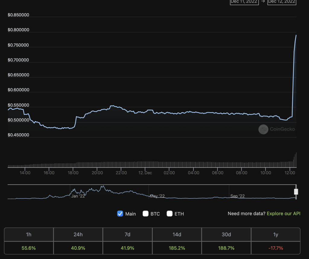Select the 30d change cell showing 188.7%
The image size is (309, 259).
point(226,248)
